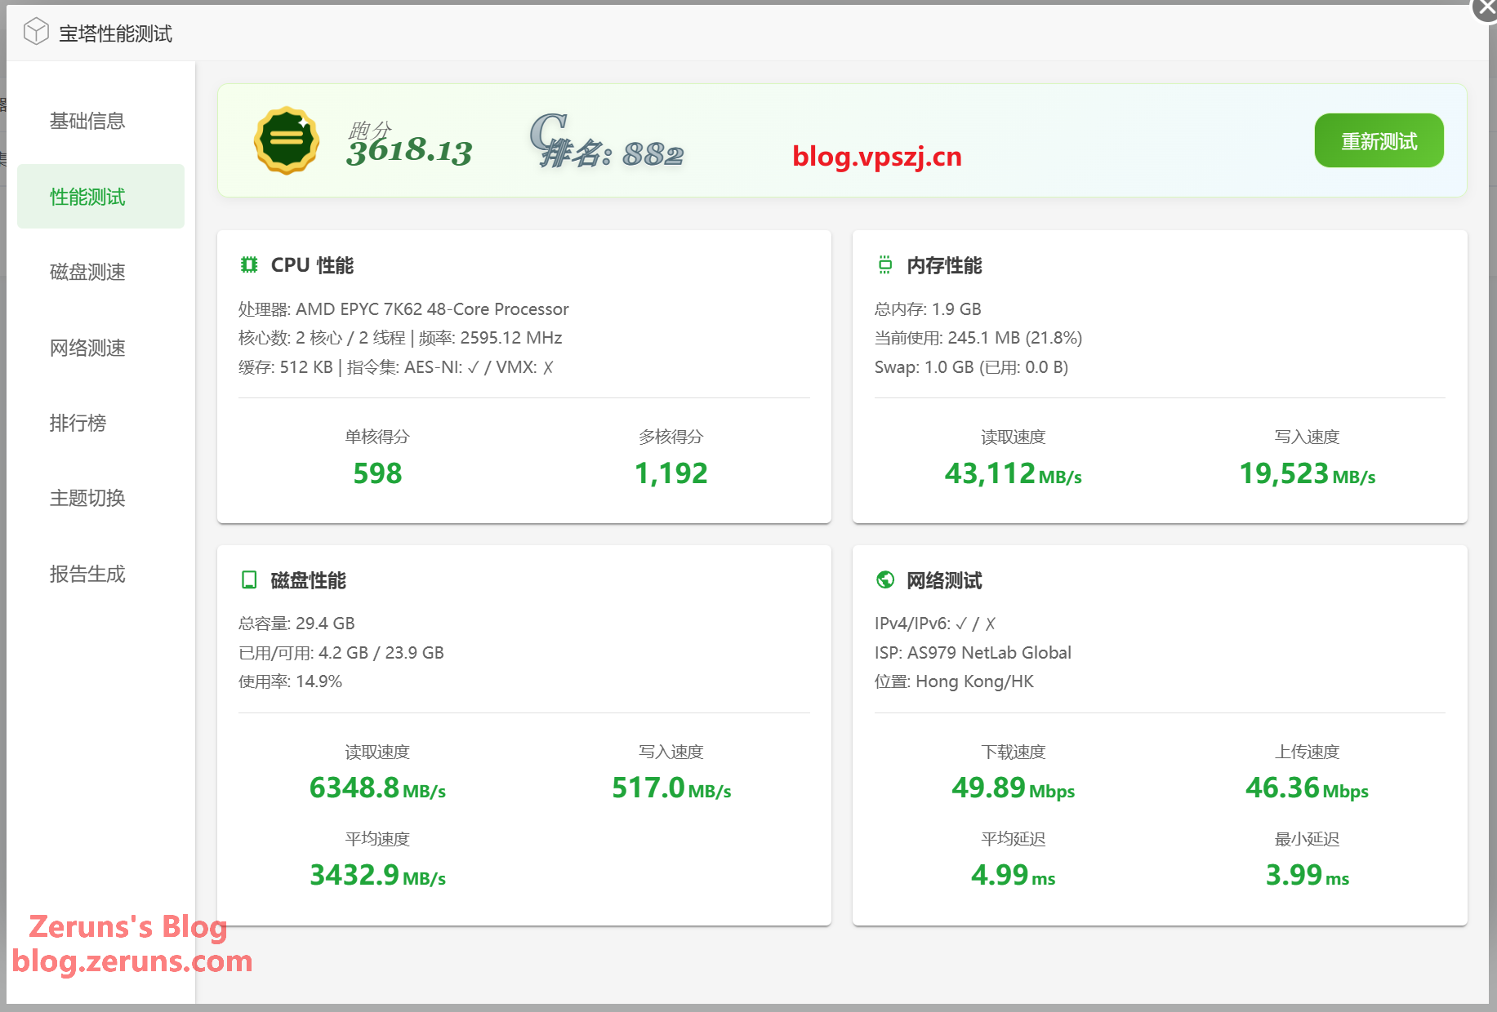Go to 网络测速 section
This screenshot has height=1012, width=1497.
(x=87, y=348)
